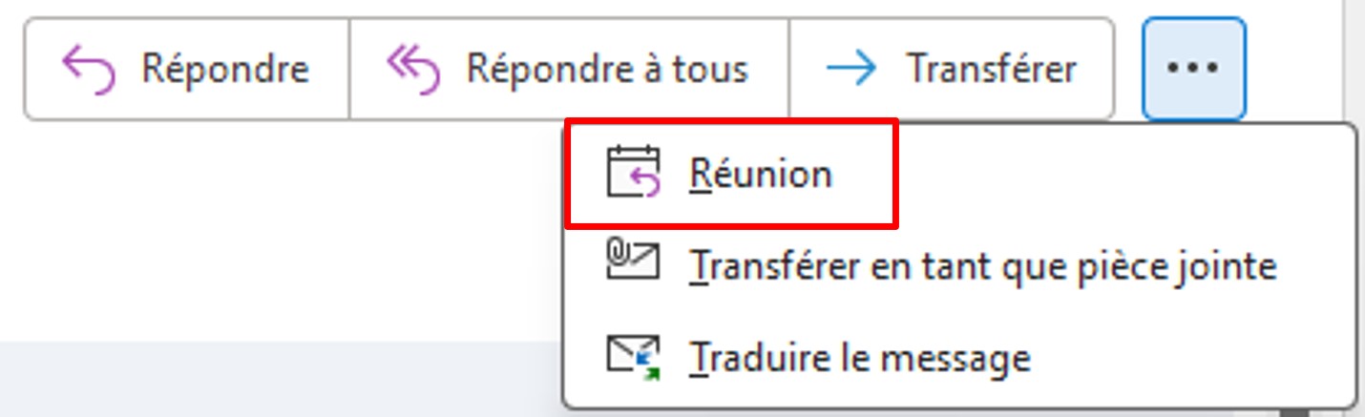Select Traduire le message option
This screenshot has height=417, width=1365.
pyautogui.click(x=859, y=359)
